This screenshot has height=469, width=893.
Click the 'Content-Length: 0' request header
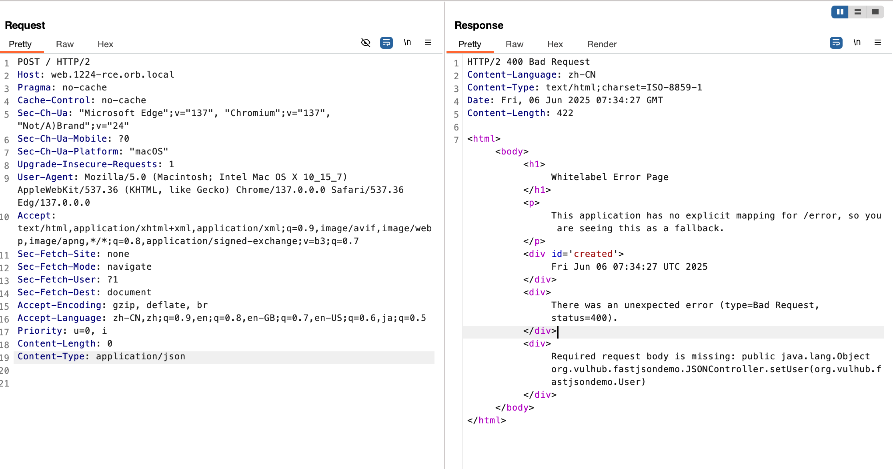[65, 344]
